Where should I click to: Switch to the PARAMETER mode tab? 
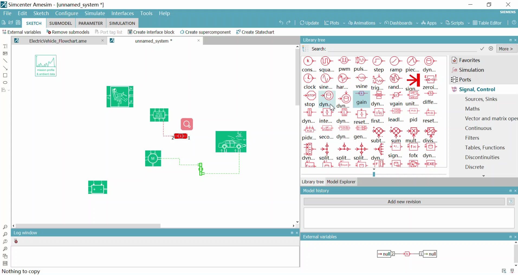tap(90, 23)
